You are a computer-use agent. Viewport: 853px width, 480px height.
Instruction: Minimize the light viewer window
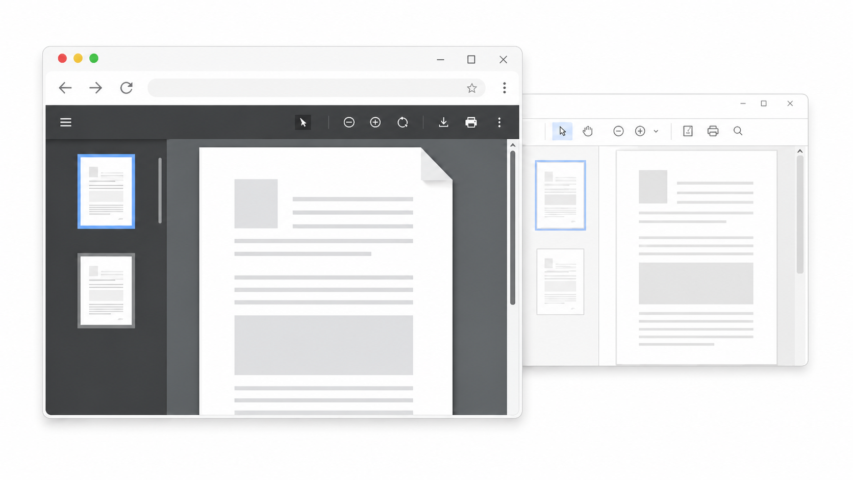pyautogui.click(x=743, y=104)
